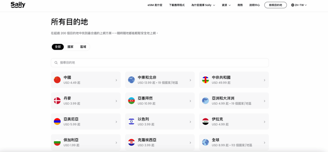Open the 中東和北非 card chevron
The image size is (328, 152).
pos(190,80)
